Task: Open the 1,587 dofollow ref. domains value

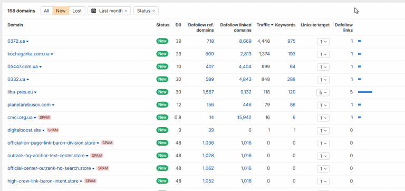Action: (208, 92)
